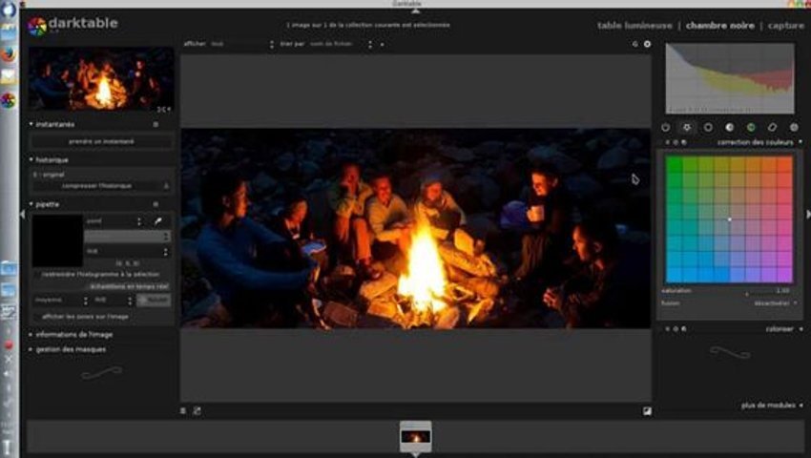Image resolution: width=811 pixels, height=458 pixels.
Task: Adjust the saturation slider
Action: 728,291
